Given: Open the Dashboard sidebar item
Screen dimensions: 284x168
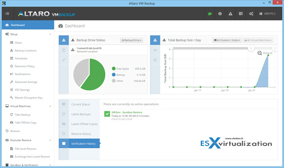Looking at the screenshot, I should 28,25.
